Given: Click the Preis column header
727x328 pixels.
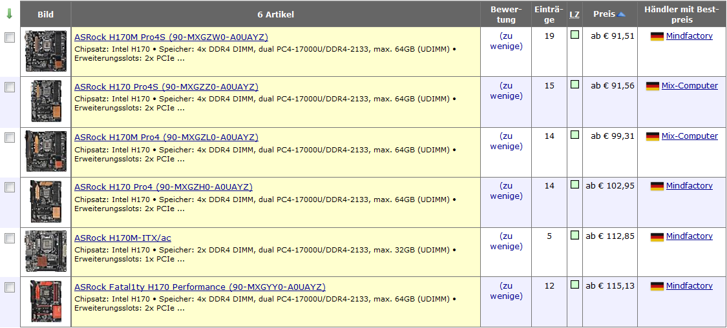Looking at the screenshot, I should (x=609, y=14).
